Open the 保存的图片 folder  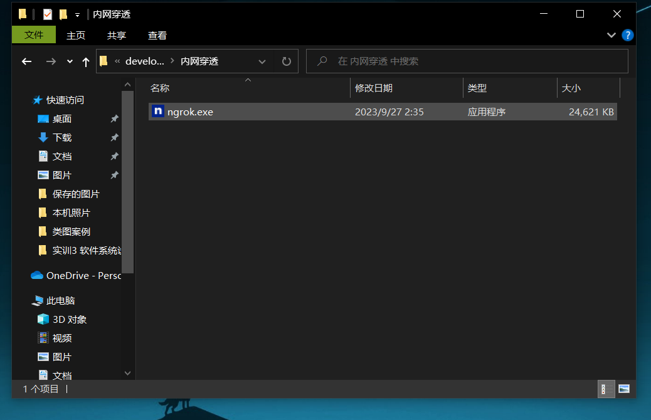[76, 194]
